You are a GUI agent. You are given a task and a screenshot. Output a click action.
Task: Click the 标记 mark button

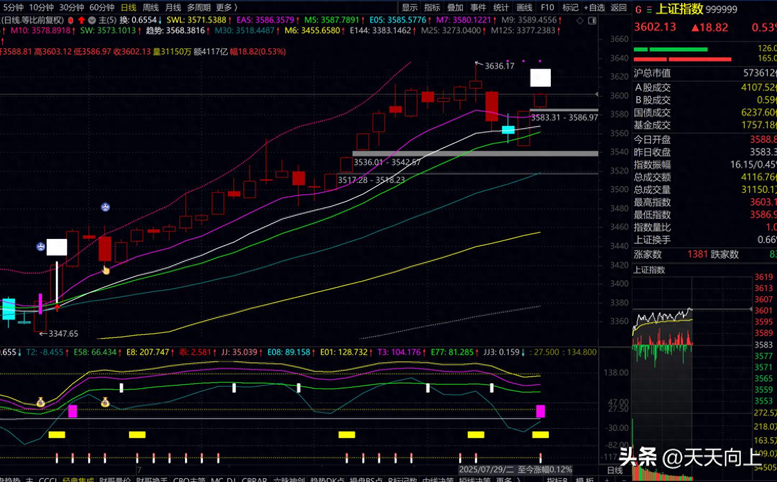click(570, 7)
